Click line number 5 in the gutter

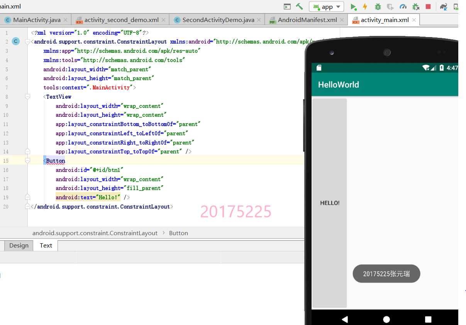(7, 69)
